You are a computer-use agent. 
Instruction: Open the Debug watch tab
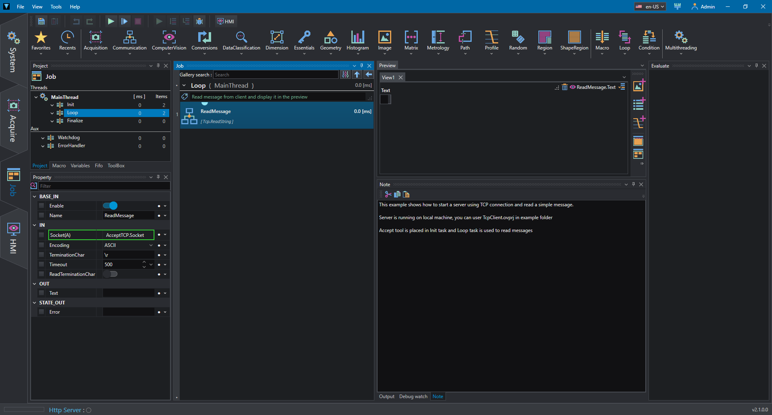tap(413, 397)
